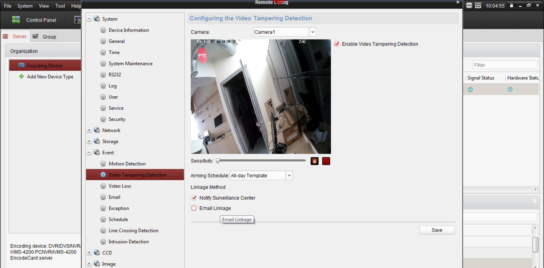Image resolution: width=544 pixels, height=268 pixels.
Task: Open the Arming Schedule All-day Template dropdown
Action: tap(289, 176)
